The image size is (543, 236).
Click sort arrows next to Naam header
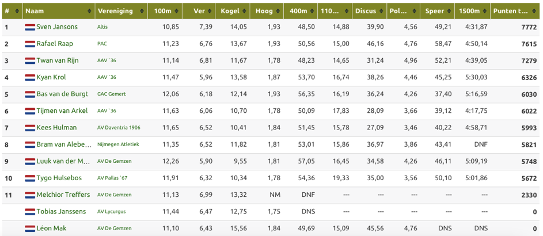coord(90,11)
